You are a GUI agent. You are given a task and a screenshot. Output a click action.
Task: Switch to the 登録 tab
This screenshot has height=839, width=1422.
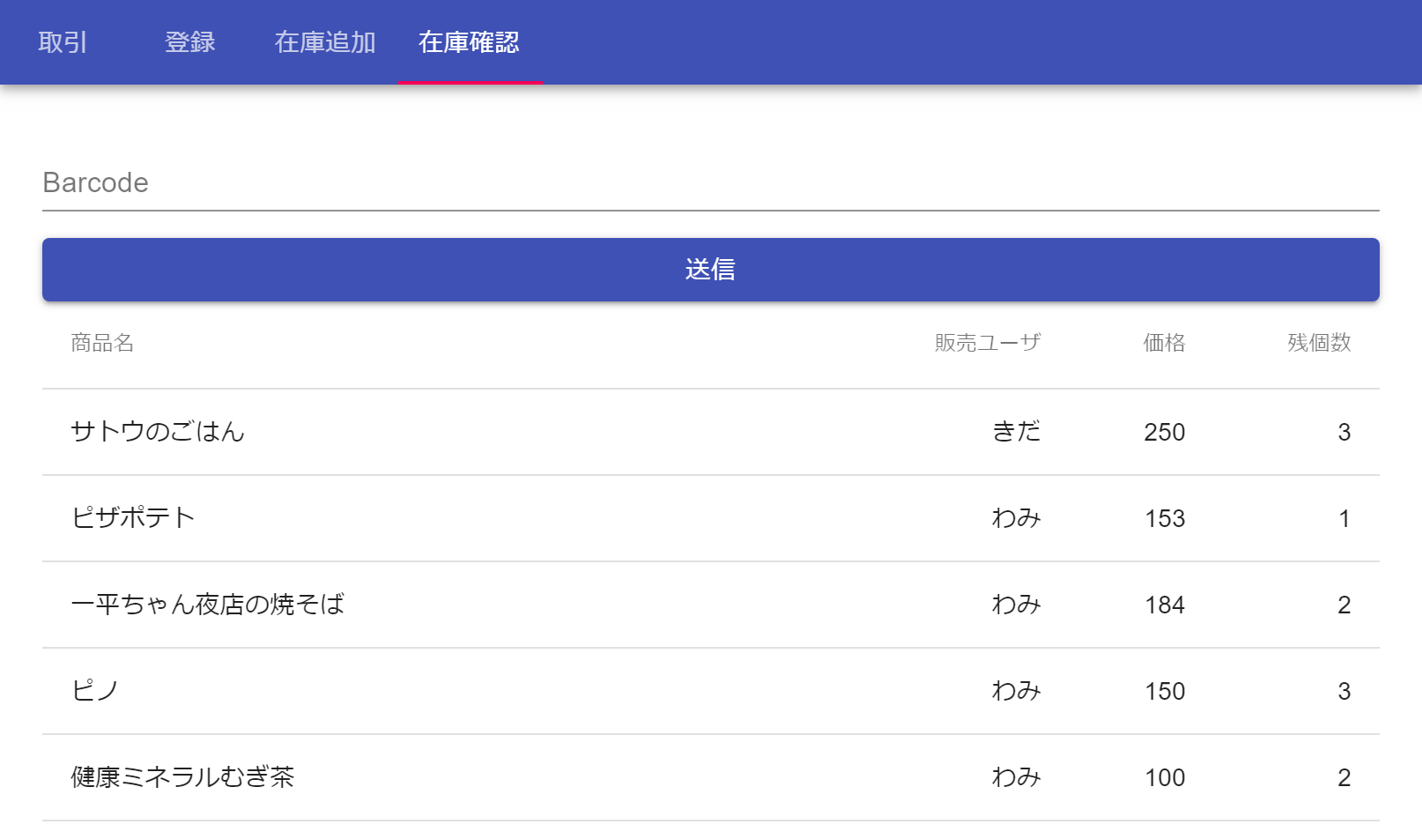pos(190,42)
